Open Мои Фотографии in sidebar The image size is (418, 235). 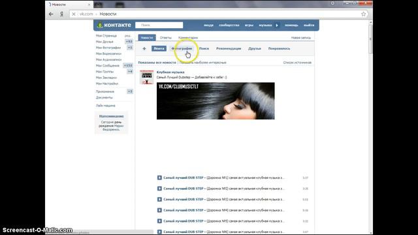pyautogui.click(x=108, y=48)
